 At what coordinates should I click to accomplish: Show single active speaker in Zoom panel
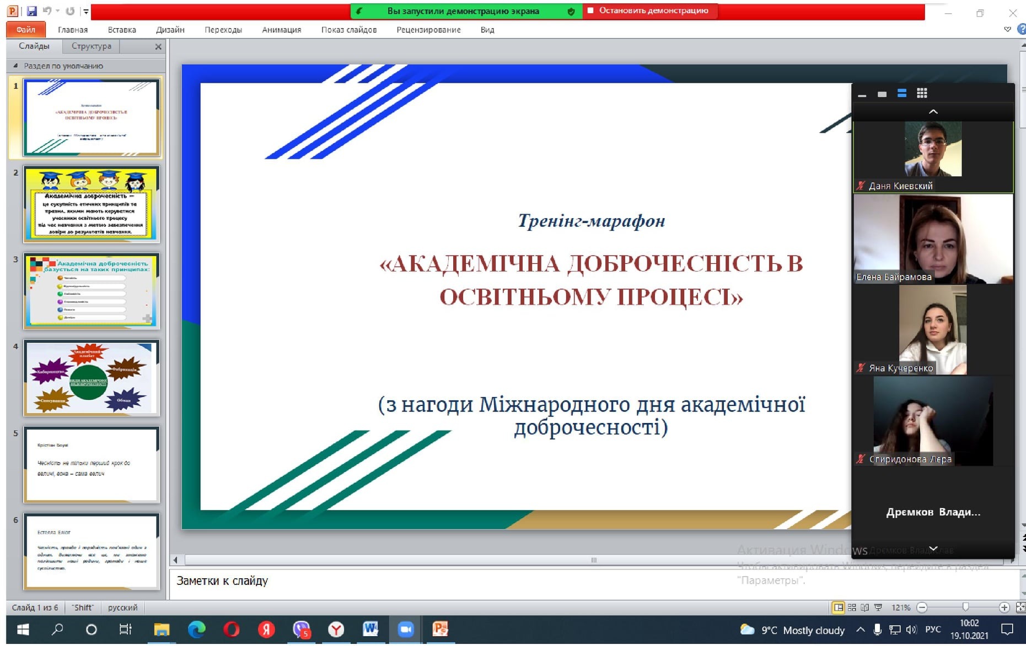882,94
